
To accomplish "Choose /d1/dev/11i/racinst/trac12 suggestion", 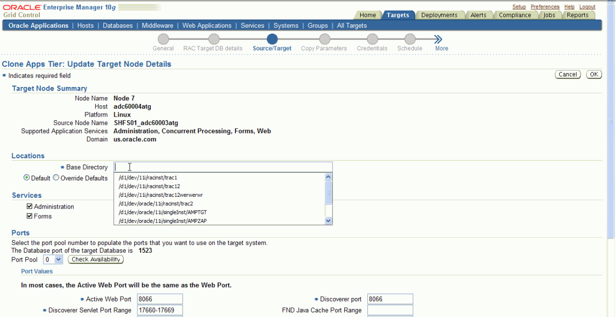I will 220,186.
